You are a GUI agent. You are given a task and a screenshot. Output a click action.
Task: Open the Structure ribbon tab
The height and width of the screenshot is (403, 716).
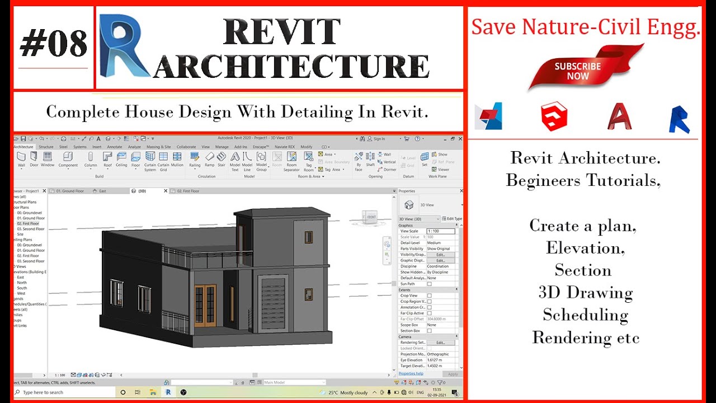46,147
